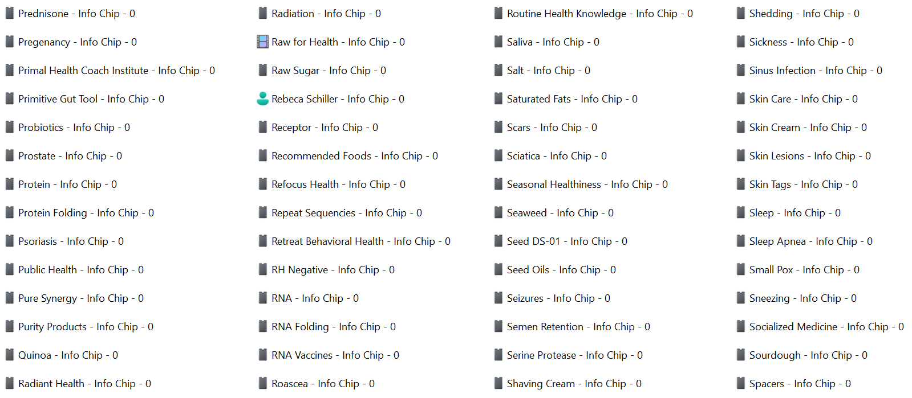The height and width of the screenshot is (398, 912).
Task: Select Retreat Behavioral Health - Info Chip
Action: coord(360,241)
